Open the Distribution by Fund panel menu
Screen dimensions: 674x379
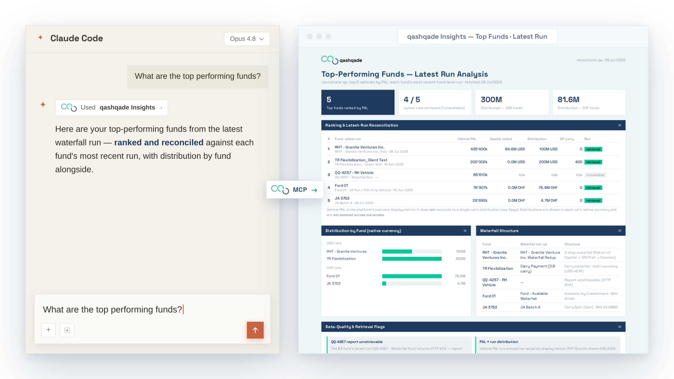pos(465,231)
